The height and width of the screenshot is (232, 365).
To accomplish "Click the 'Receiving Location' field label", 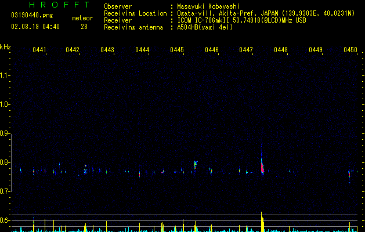I will pyautogui.click(x=135, y=13).
